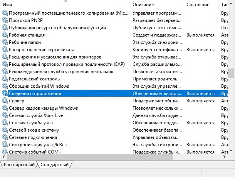
Task: Click Выполняется status of Рабочая станция
Action: 200,35
